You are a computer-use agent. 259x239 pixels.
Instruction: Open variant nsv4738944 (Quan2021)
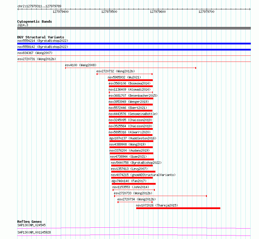pyautogui.click(x=129, y=157)
